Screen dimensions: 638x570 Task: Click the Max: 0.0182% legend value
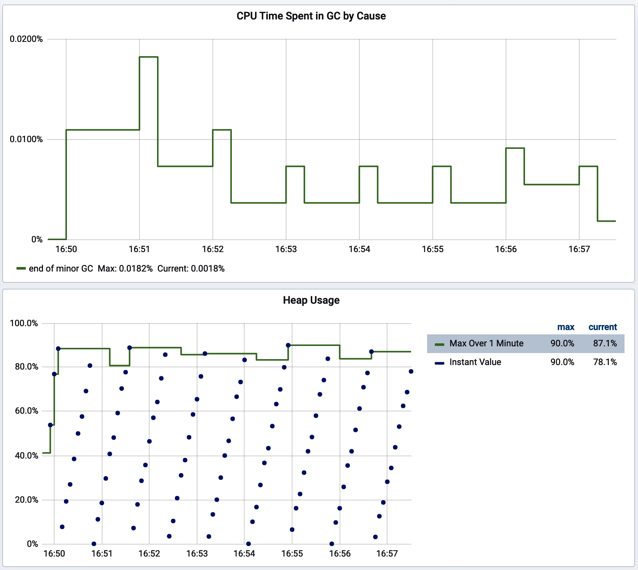[125, 269]
